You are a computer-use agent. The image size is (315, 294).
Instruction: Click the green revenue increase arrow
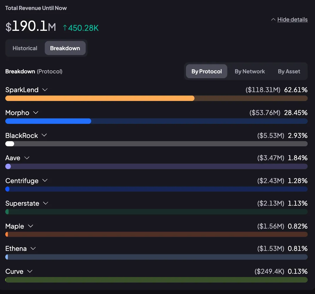65,28
